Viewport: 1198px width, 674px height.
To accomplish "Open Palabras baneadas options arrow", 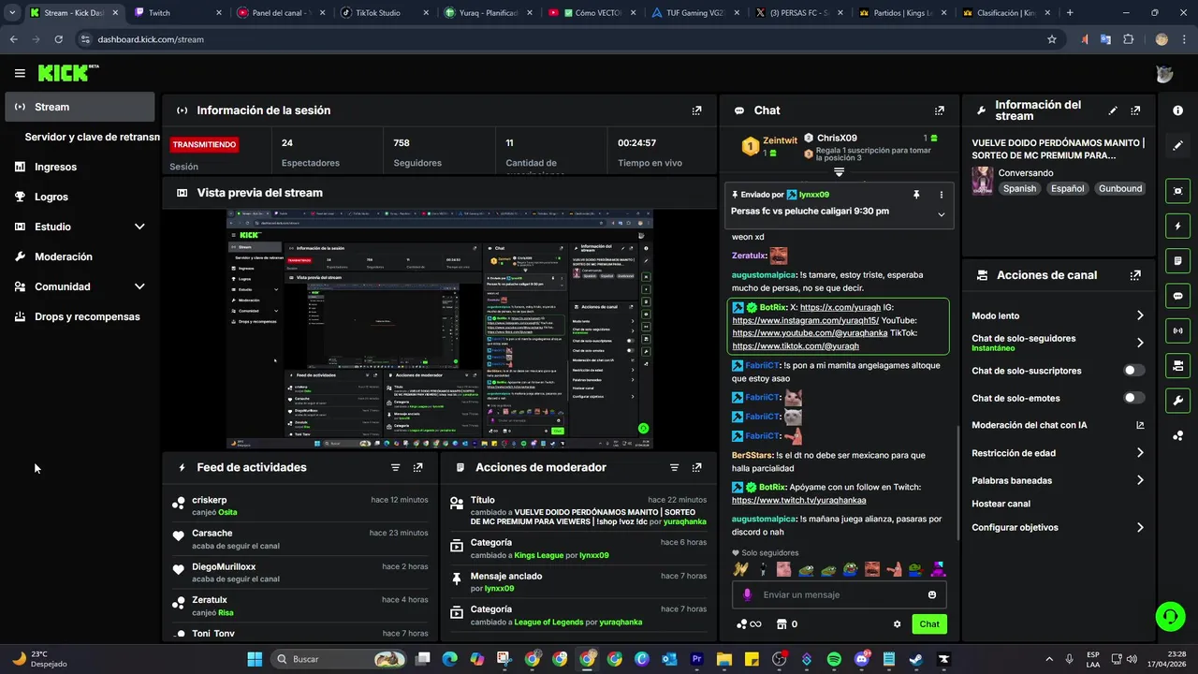I will pos(1140,480).
